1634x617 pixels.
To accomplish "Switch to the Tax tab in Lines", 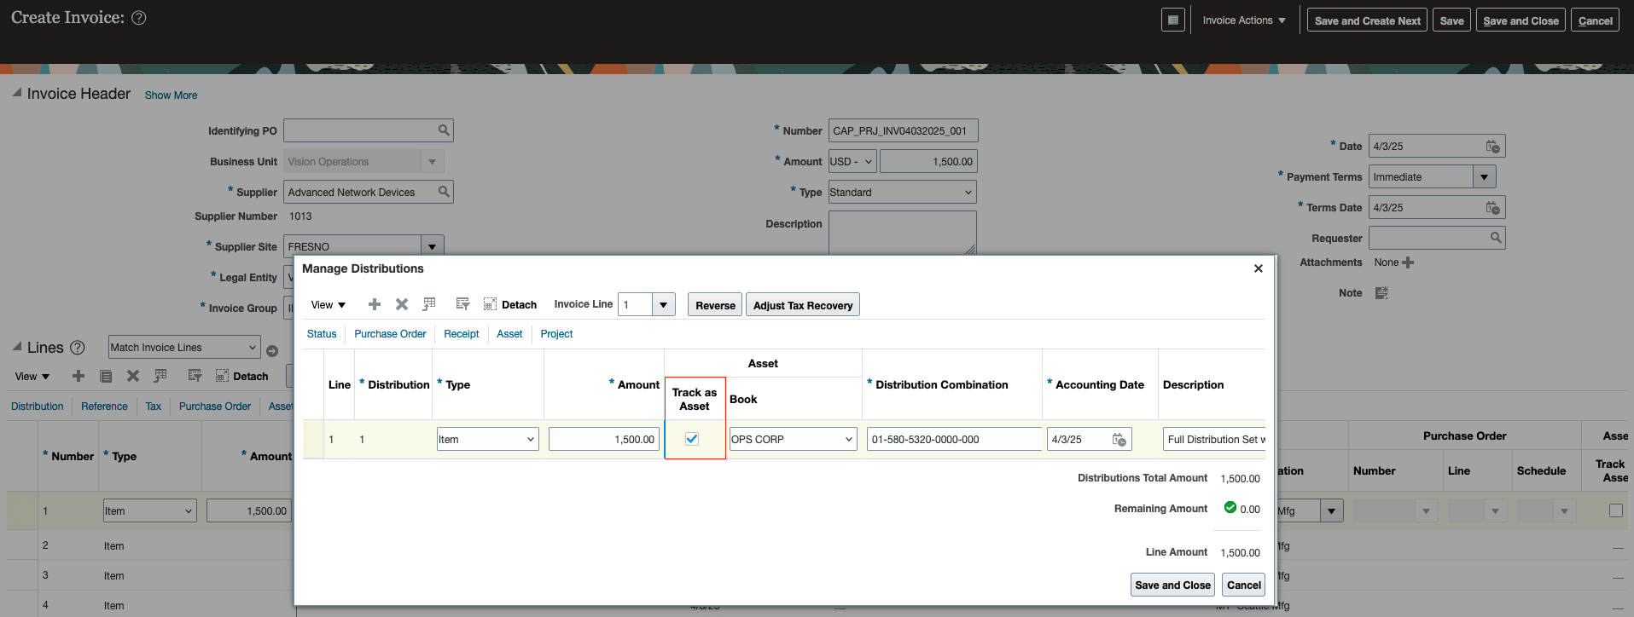I will tap(154, 407).
